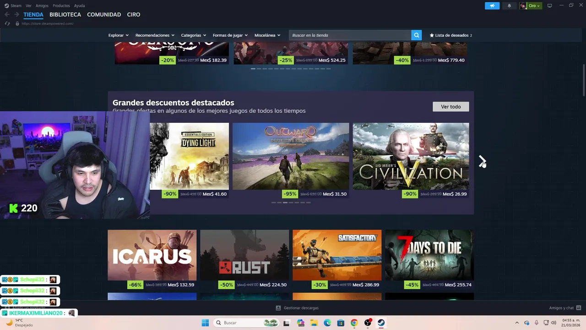Image resolution: width=586 pixels, height=330 pixels.
Task: Open the Productos menu
Action: pyautogui.click(x=61, y=5)
